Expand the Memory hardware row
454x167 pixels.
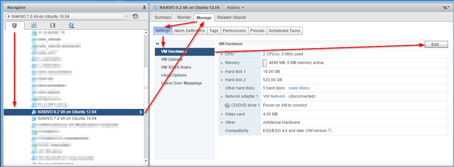tap(222, 63)
